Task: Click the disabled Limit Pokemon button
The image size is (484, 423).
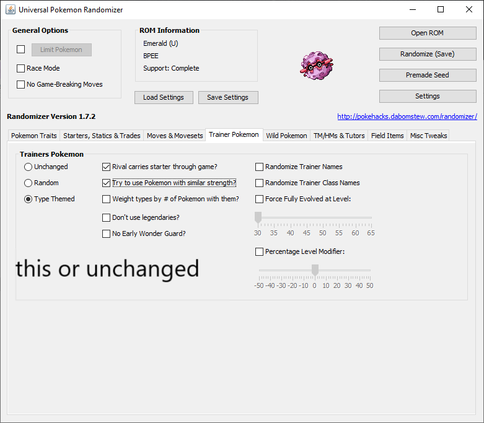Action: point(61,50)
